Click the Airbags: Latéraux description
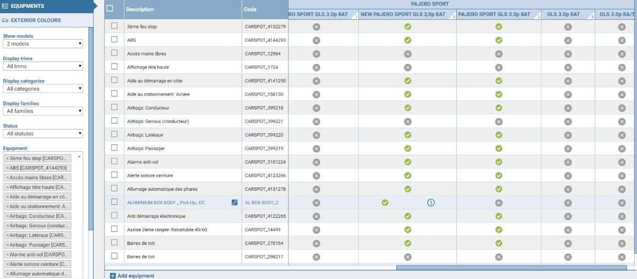This screenshot has height=279, width=637. 145,135
